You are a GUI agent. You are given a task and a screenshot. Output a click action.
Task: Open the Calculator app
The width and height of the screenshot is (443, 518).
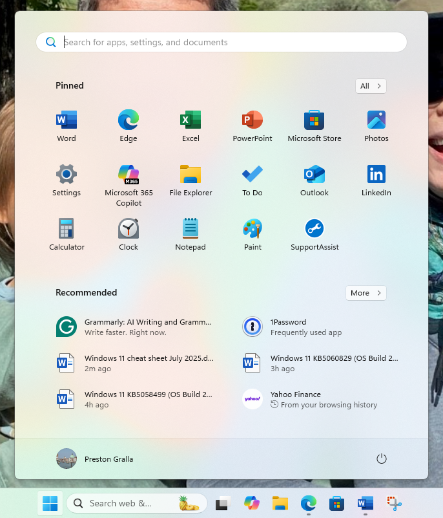pyautogui.click(x=67, y=235)
